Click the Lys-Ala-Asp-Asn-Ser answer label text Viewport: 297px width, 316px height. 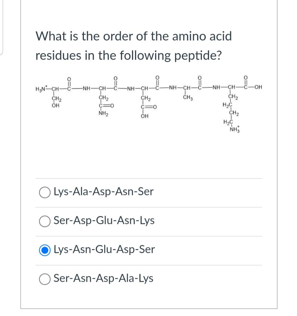click(104, 191)
